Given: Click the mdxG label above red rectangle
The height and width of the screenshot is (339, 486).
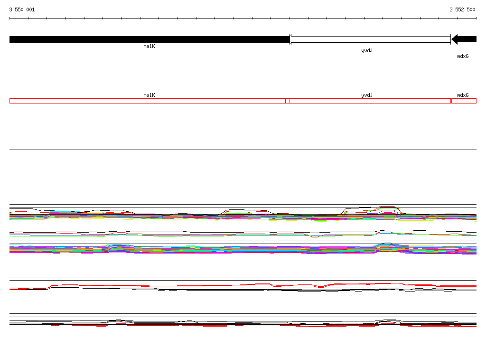Looking at the screenshot, I should pos(463,95).
